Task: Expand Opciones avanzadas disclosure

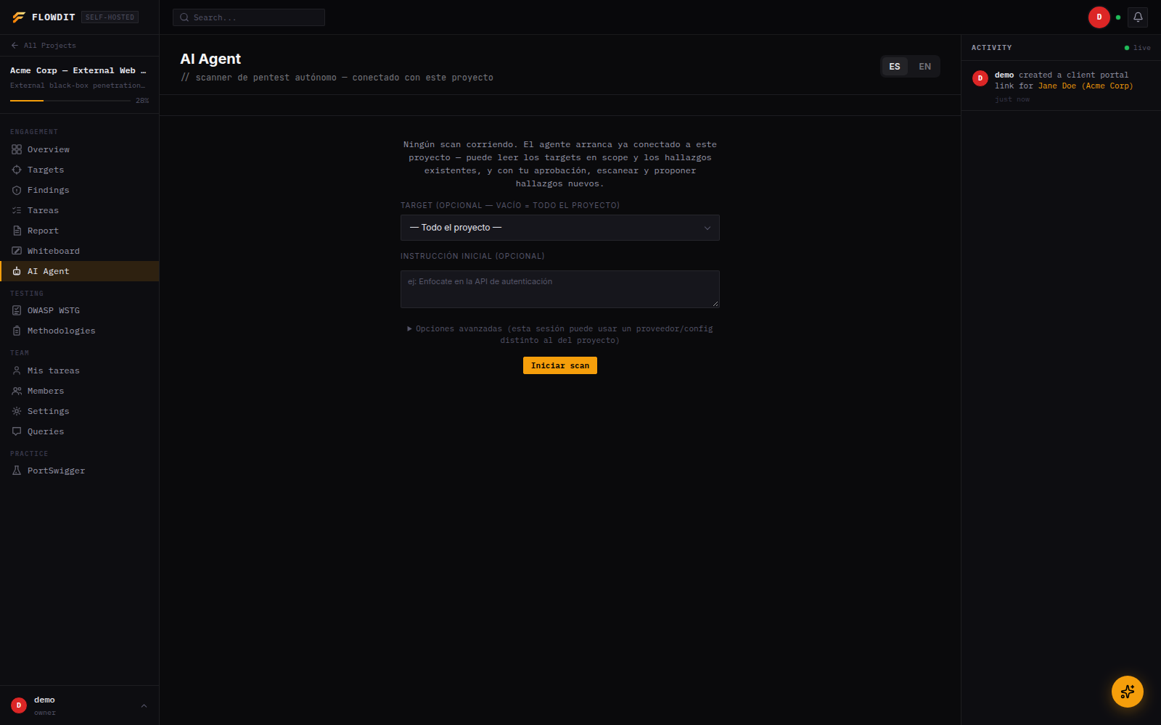Action: [x=560, y=334]
